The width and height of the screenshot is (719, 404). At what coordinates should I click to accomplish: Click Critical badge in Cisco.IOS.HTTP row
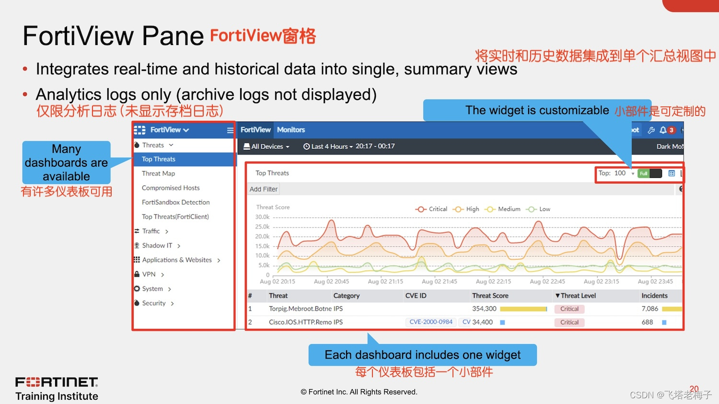(x=569, y=323)
